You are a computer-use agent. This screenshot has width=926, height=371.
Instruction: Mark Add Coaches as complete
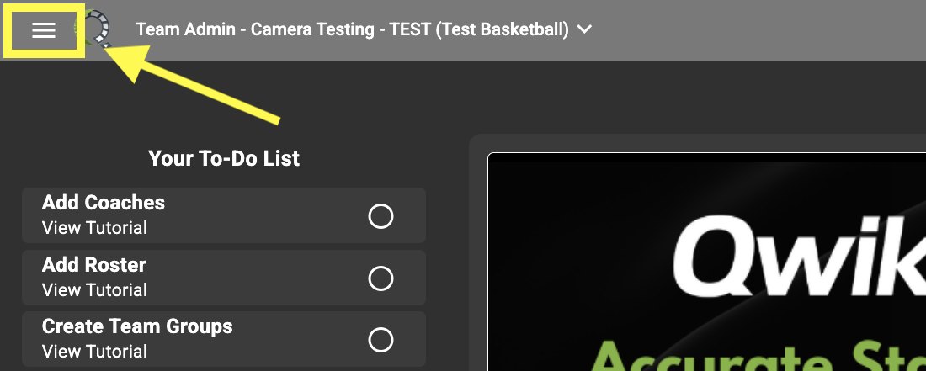coord(381,216)
